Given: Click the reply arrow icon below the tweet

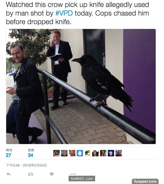Looking at the screenshot, I should pos(9,174).
